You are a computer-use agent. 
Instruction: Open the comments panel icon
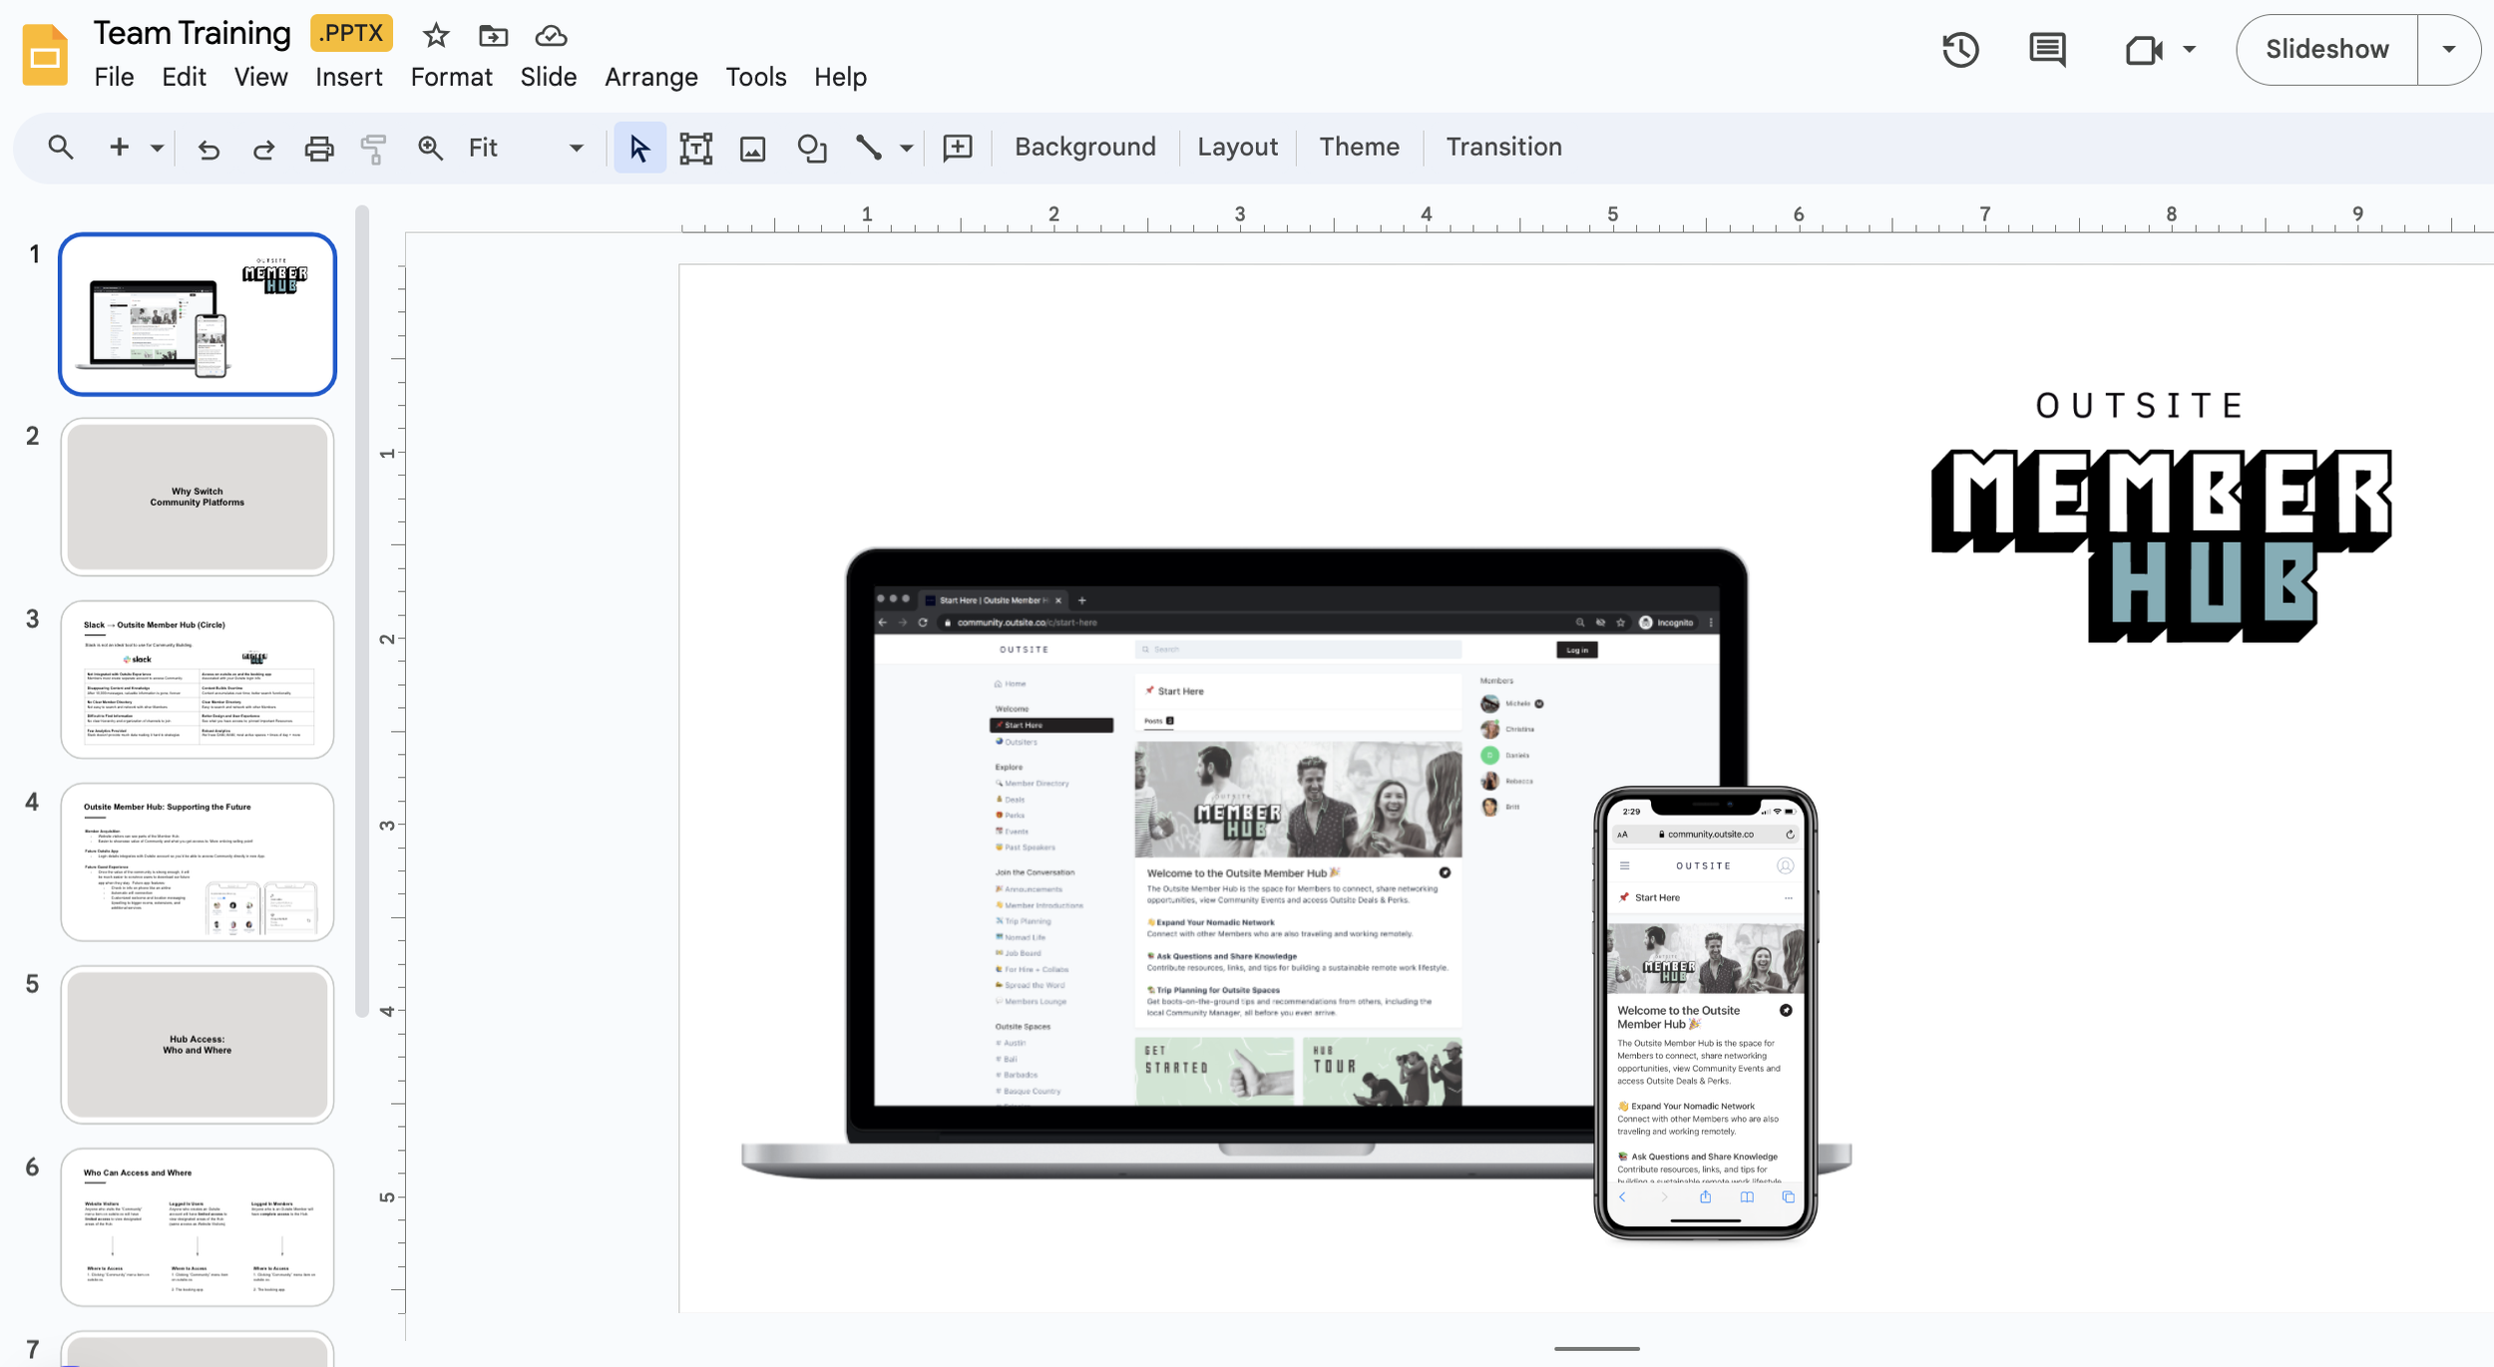2047,50
